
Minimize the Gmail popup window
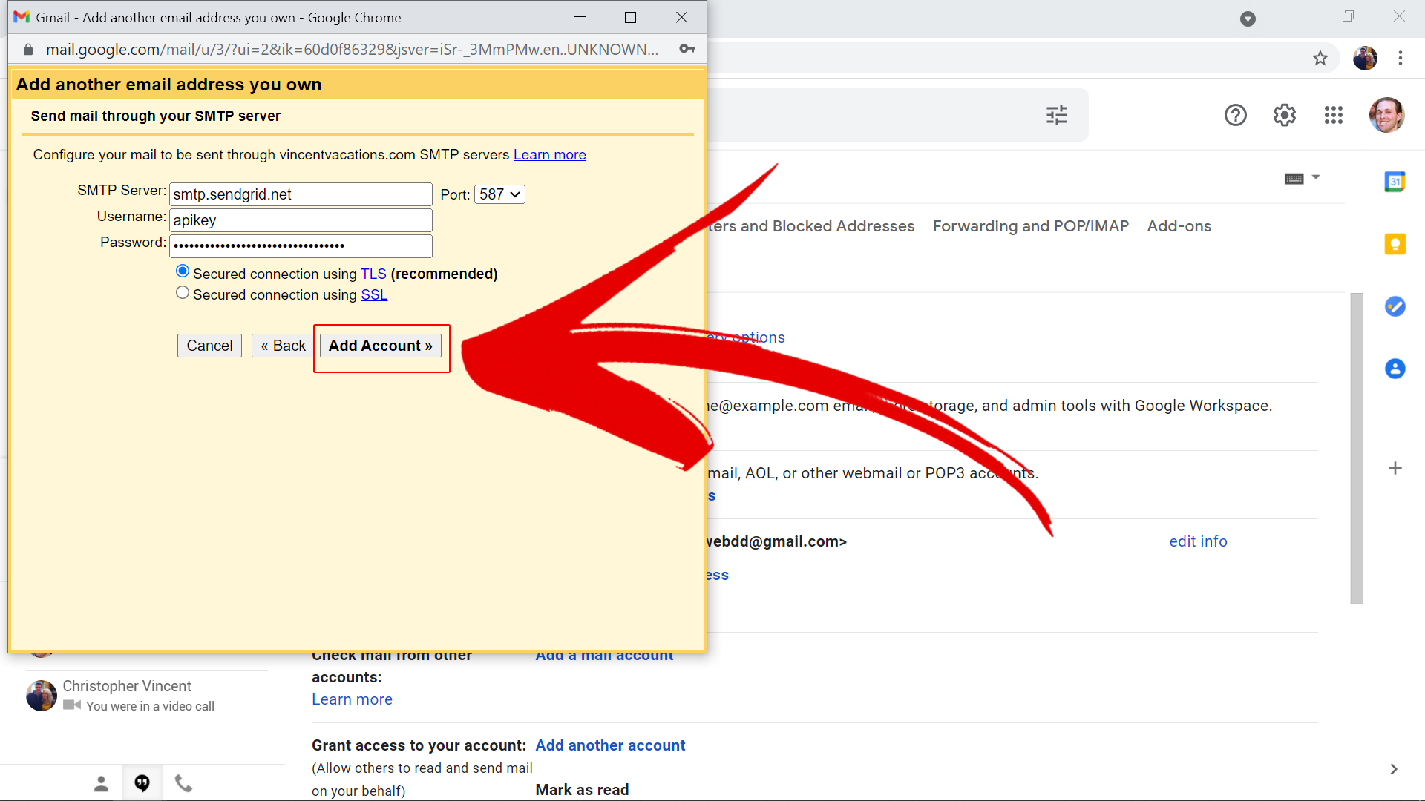[x=580, y=17]
